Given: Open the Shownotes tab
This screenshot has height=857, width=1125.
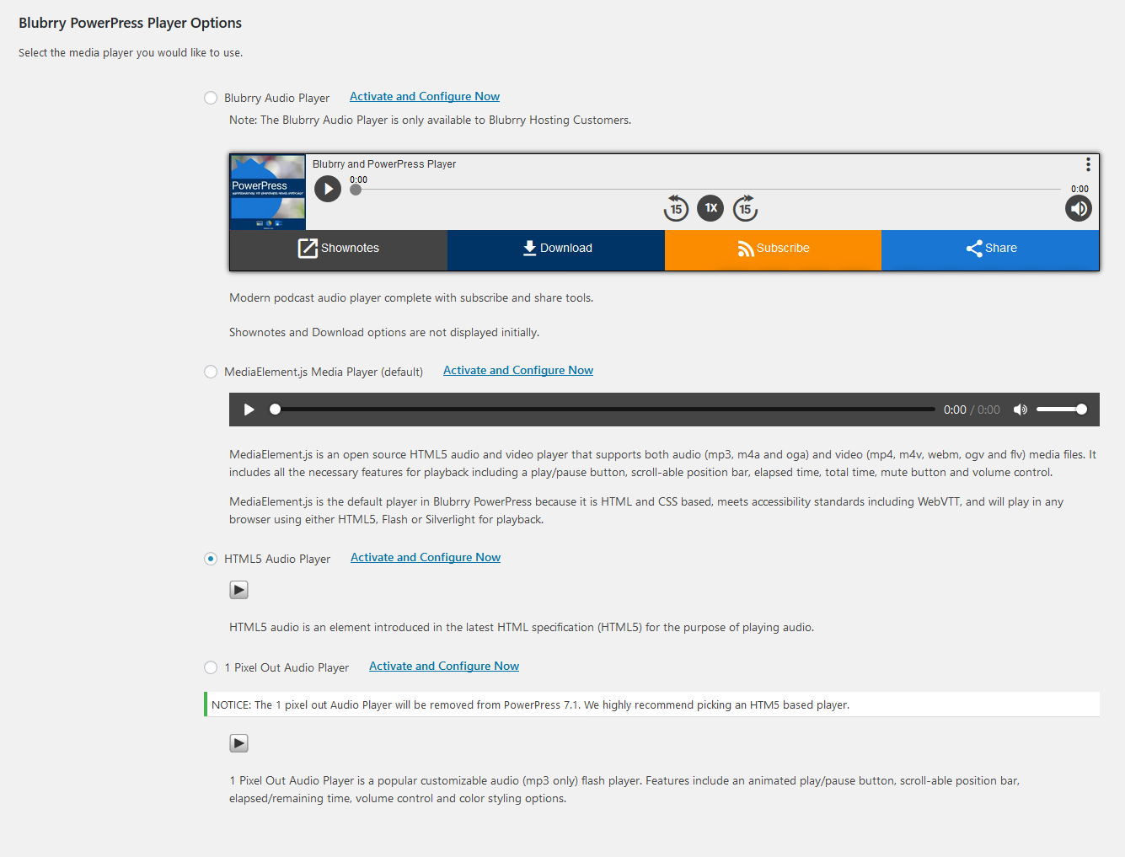Looking at the screenshot, I should point(339,249).
